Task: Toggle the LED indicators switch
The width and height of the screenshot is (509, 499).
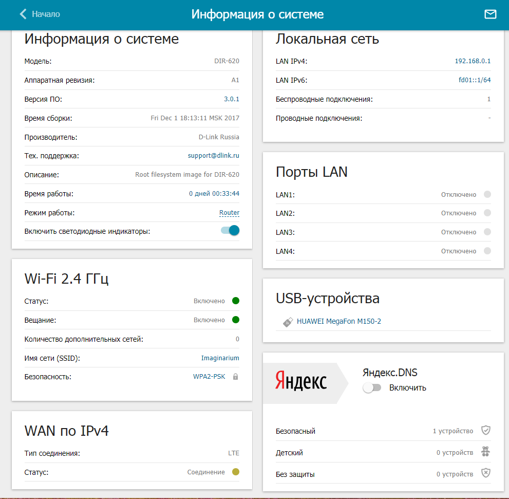Action: (230, 231)
